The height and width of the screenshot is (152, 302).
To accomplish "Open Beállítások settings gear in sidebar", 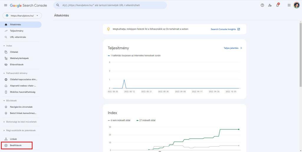I will click(17, 145).
